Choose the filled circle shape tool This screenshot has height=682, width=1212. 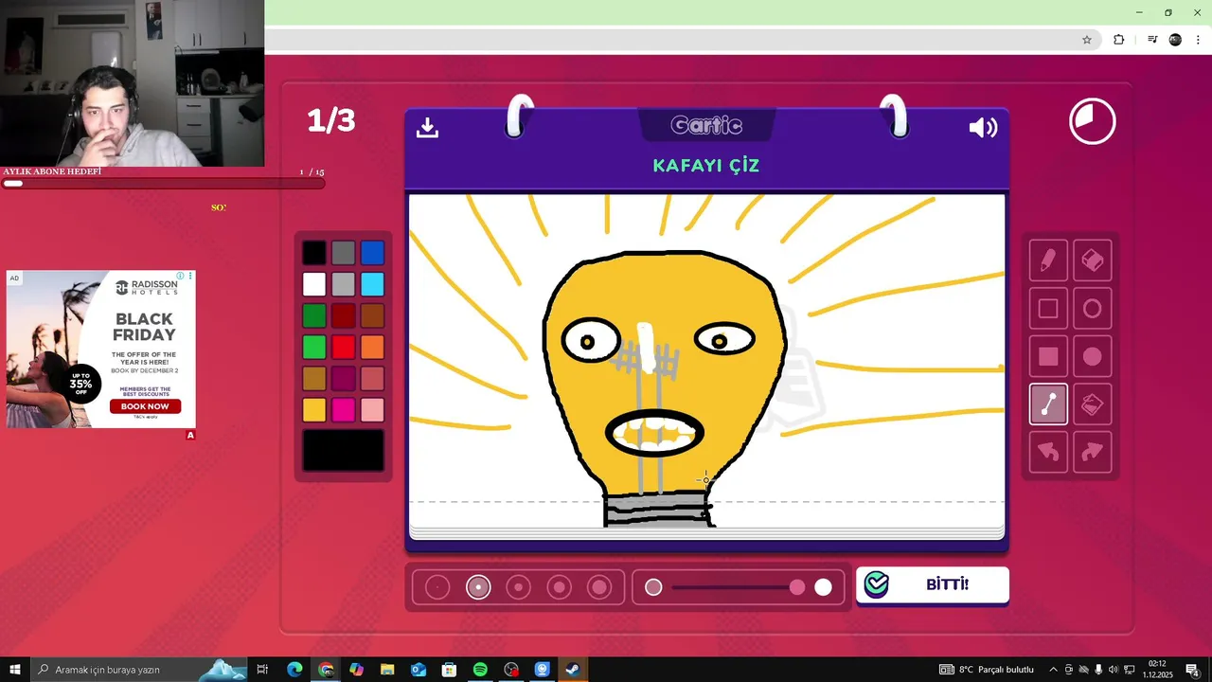pyautogui.click(x=1092, y=356)
